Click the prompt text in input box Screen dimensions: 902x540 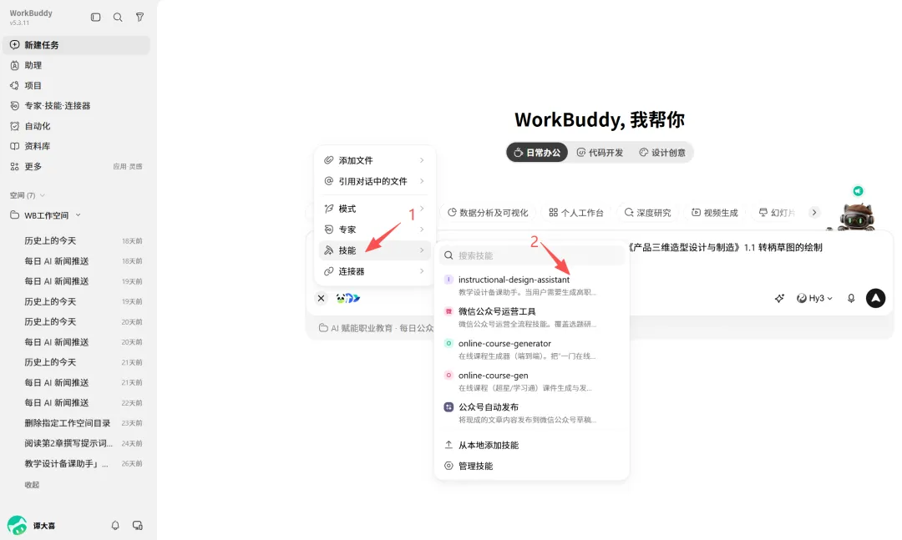click(x=726, y=247)
